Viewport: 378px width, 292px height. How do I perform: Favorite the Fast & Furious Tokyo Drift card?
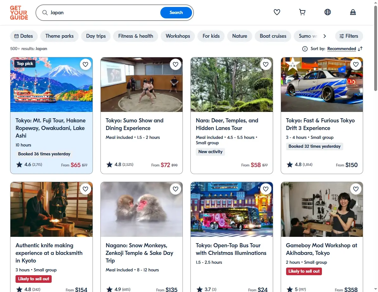(356, 64)
